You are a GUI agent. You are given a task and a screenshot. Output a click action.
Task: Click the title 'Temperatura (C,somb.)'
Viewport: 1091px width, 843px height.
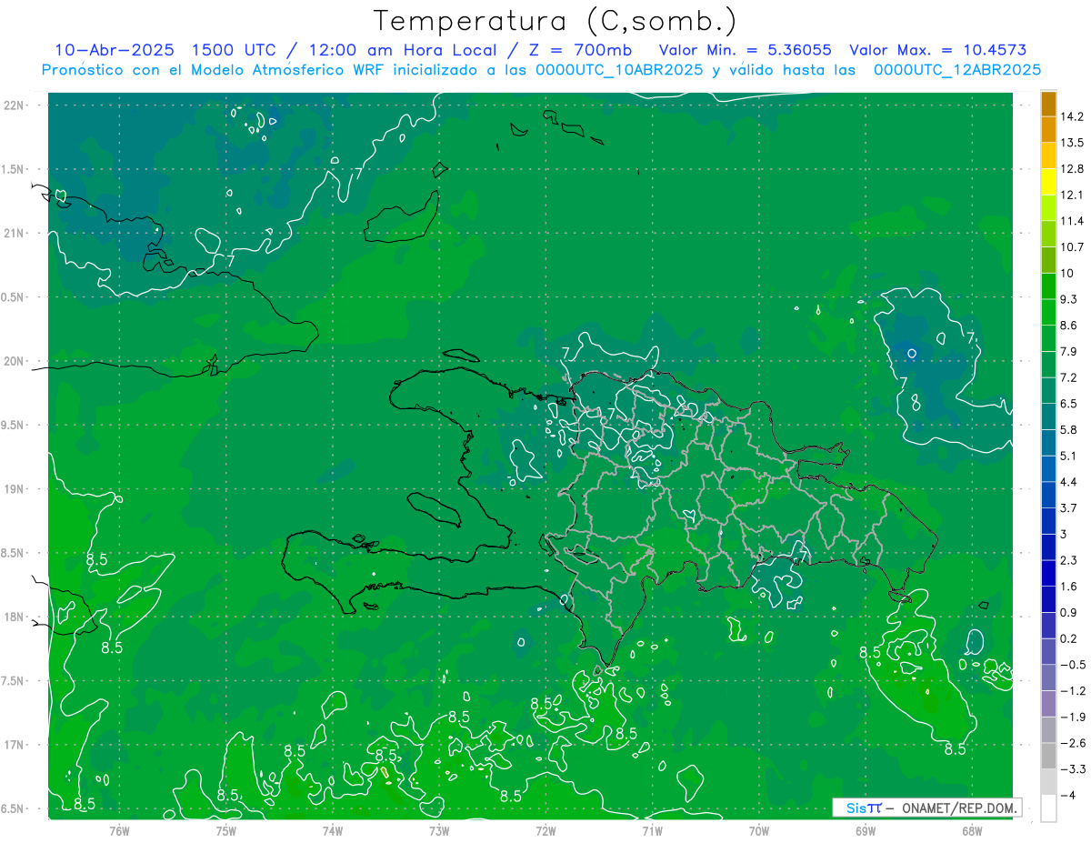click(x=556, y=21)
